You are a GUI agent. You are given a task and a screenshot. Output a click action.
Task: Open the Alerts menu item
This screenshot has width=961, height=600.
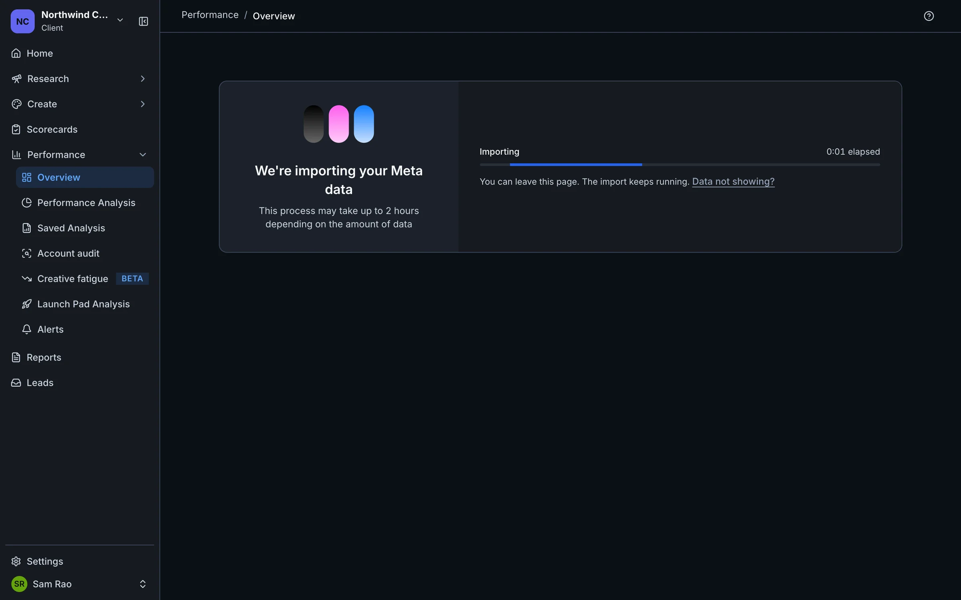[x=84, y=329]
